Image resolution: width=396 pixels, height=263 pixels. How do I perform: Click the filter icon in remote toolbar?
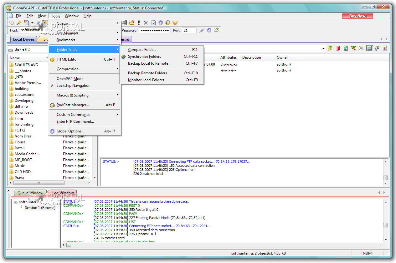(x=377, y=48)
